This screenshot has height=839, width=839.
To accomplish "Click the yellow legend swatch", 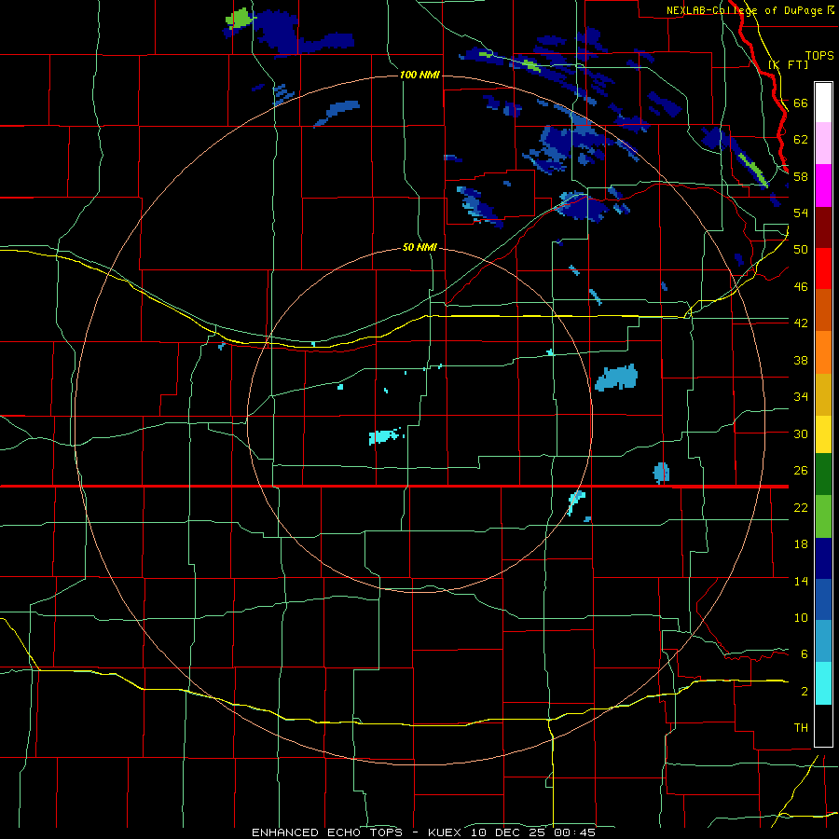I will [823, 433].
